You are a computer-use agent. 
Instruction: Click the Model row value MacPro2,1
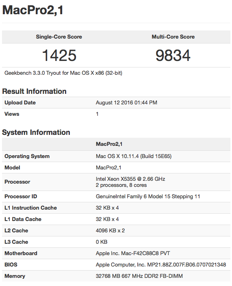coord(108,168)
